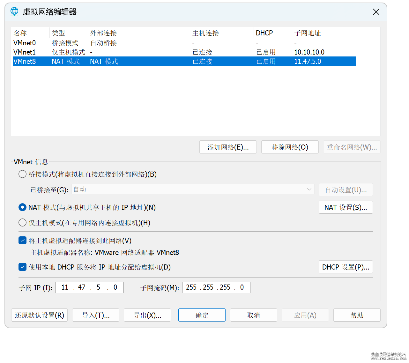Click the 取消 button
409x363 pixels.
(254, 315)
